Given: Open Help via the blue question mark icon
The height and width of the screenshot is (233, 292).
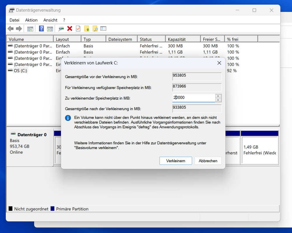Looking at the screenshot, I should tap(41, 29).
